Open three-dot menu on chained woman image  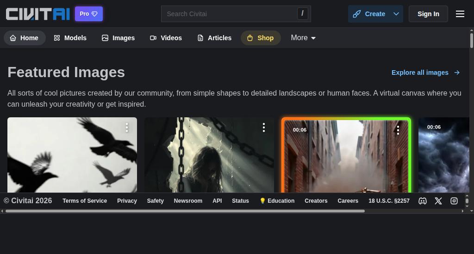click(264, 127)
